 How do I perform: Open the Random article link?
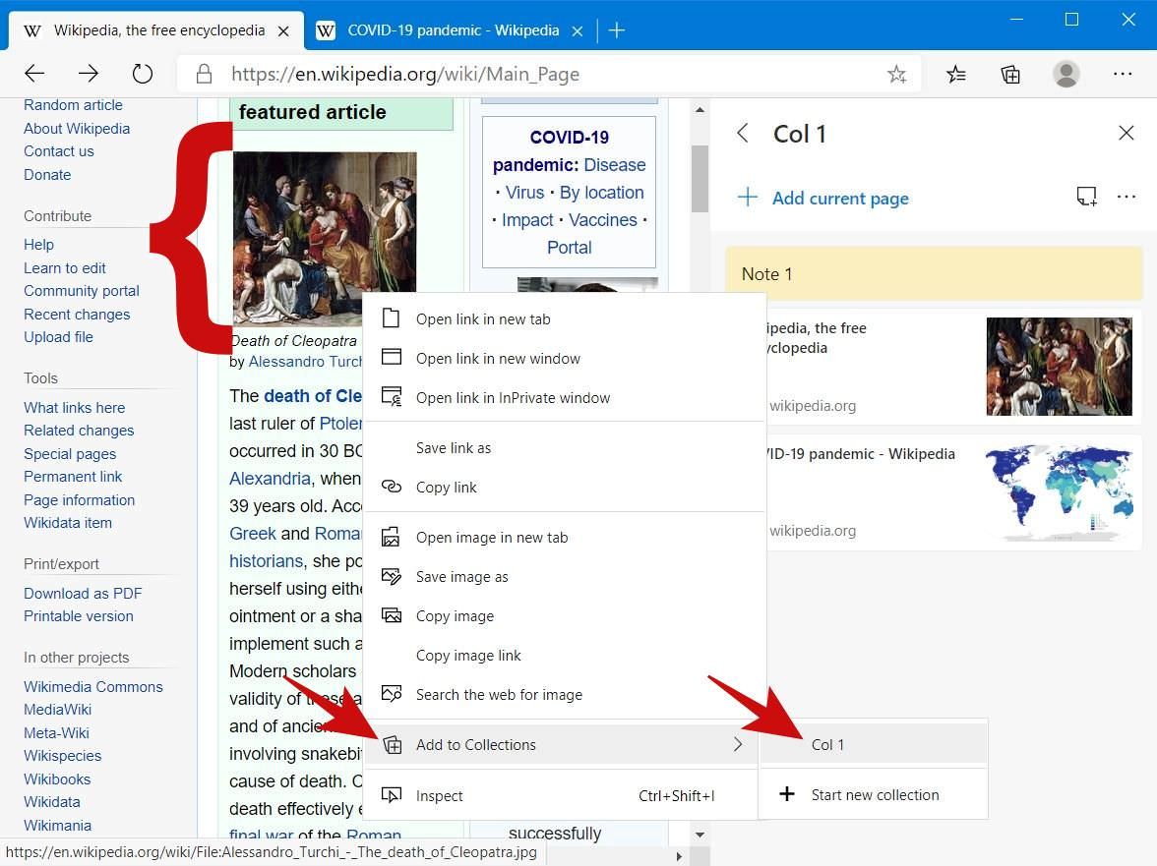click(73, 104)
